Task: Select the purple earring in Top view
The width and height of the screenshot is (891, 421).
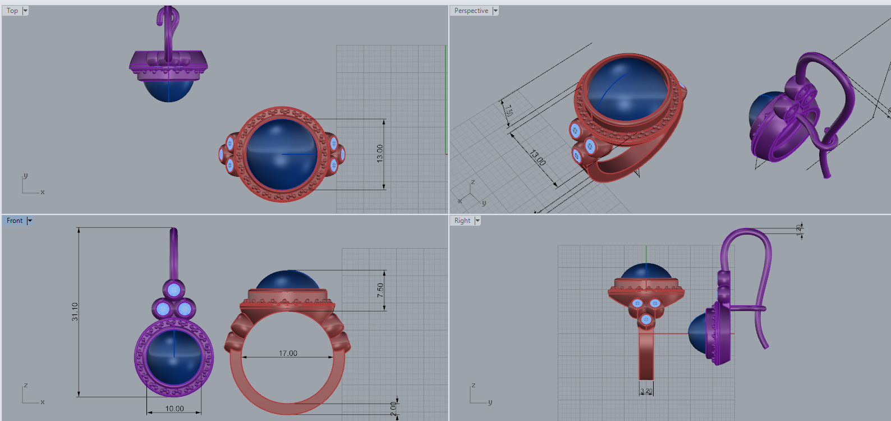Action: (168, 62)
